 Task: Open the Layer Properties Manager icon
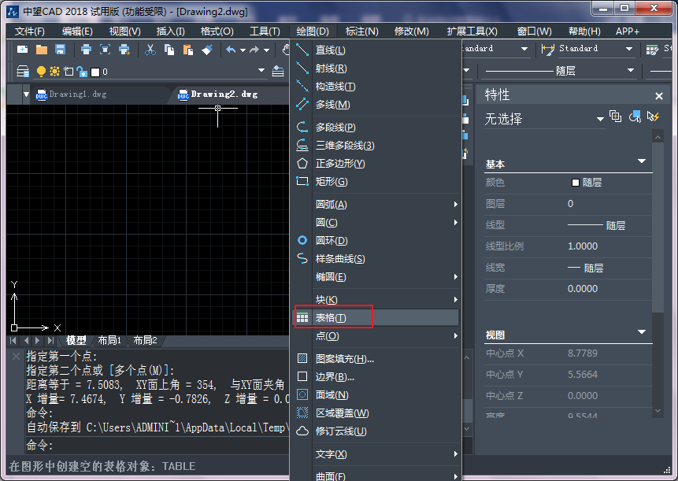pos(24,69)
